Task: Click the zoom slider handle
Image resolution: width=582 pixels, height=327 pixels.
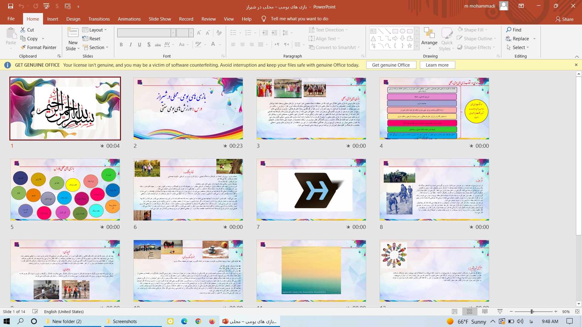Action: [x=532, y=312]
